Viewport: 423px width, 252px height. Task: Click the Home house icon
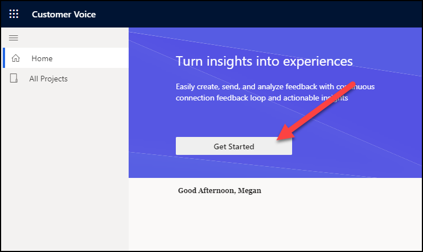(16, 58)
